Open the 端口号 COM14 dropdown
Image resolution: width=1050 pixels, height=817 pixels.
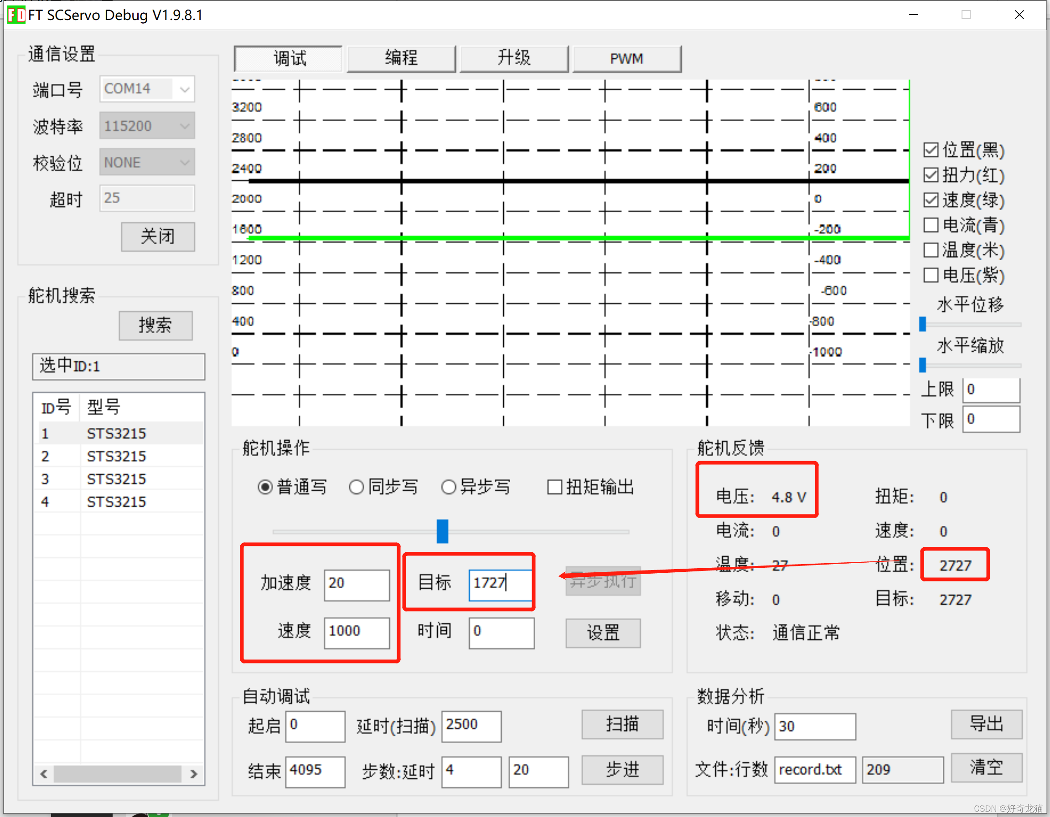point(184,89)
